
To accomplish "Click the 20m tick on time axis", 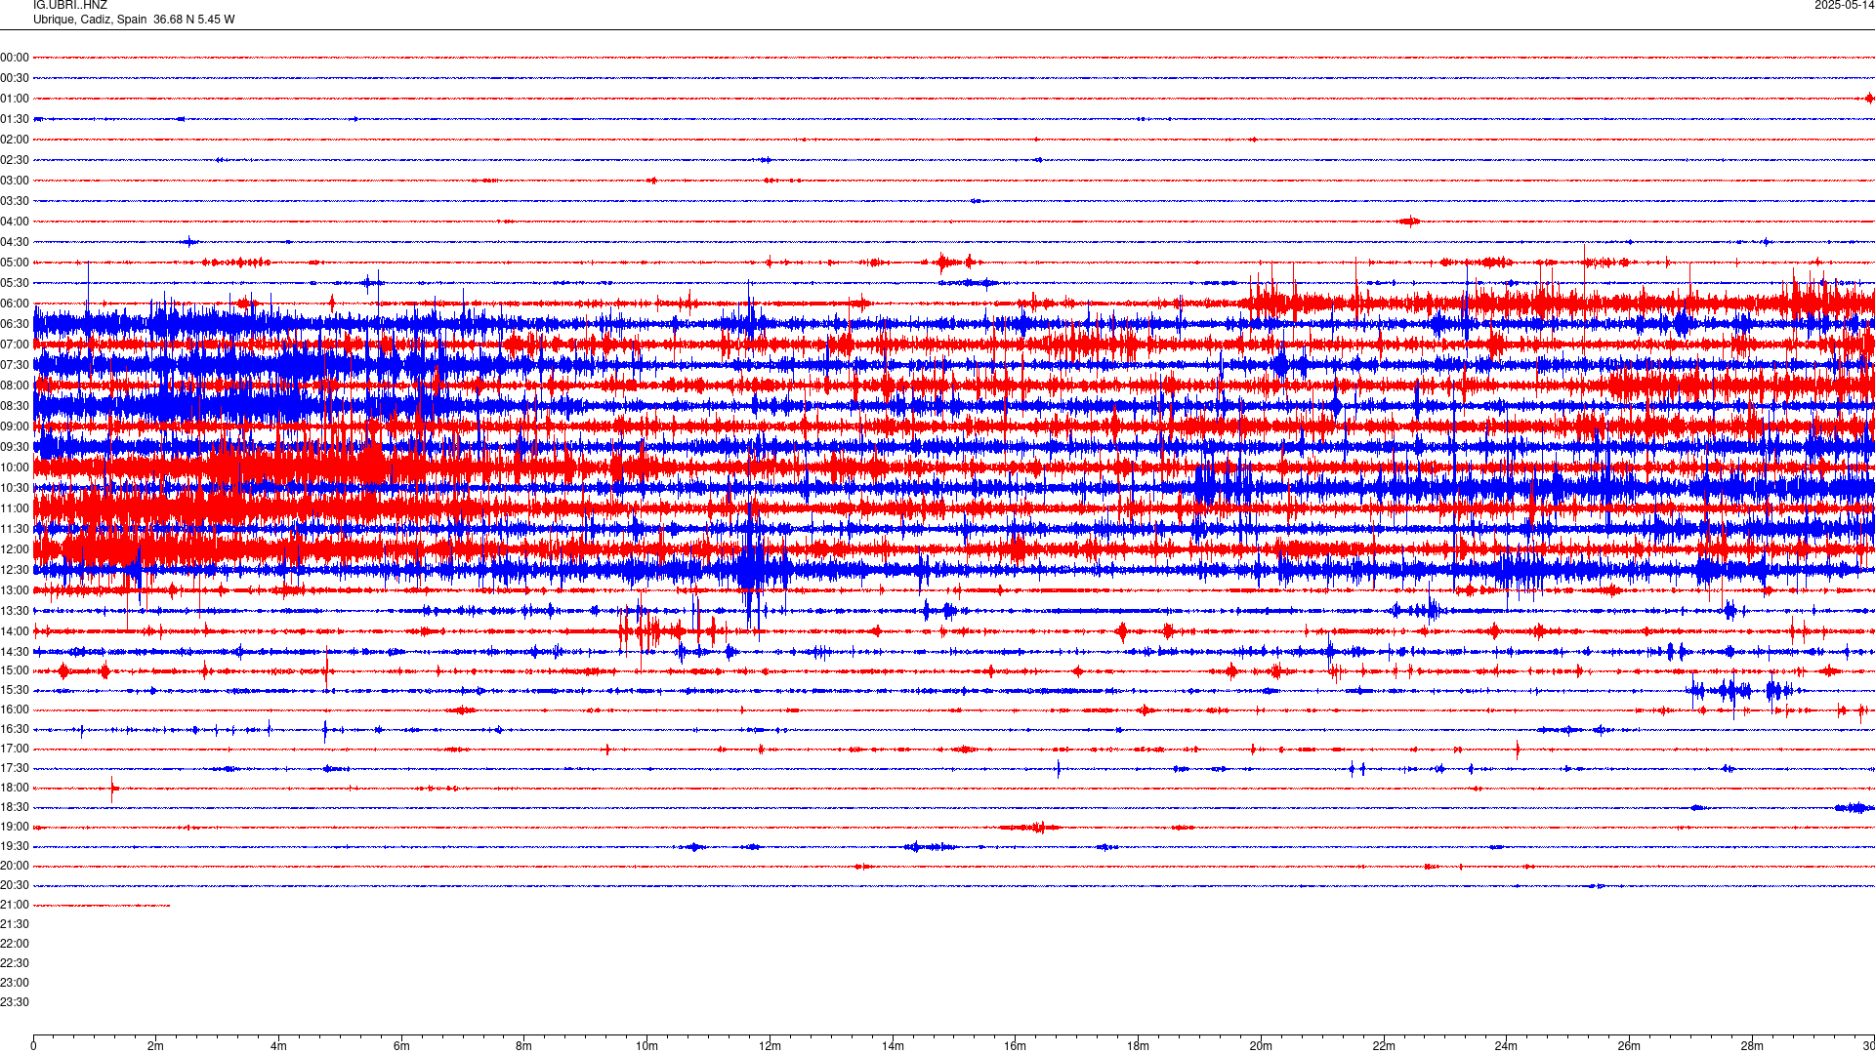I will pos(1261,1046).
